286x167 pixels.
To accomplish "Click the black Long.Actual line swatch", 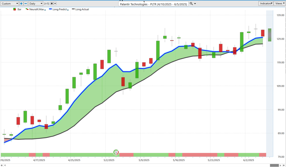I will pyautogui.click(x=73, y=9).
